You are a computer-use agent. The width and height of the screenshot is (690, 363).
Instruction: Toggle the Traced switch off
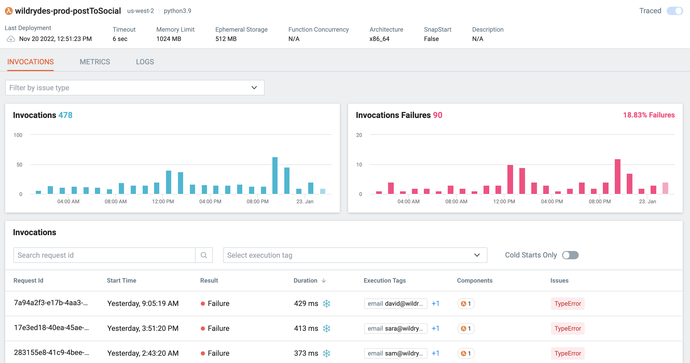point(674,11)
